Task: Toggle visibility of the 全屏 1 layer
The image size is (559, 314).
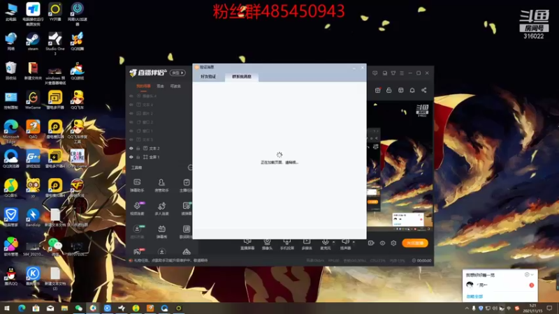Action: coord(131,157)
